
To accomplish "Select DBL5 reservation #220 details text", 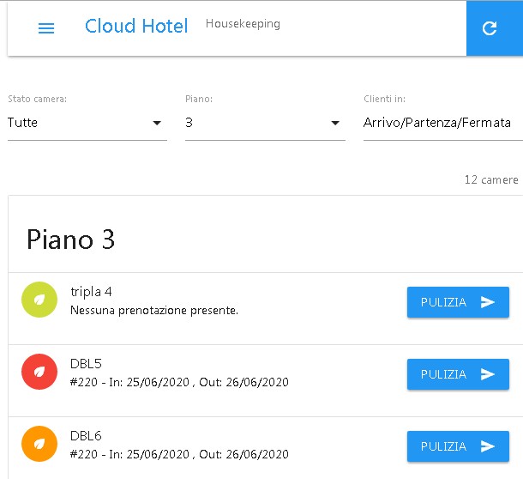I will (x=179, y=382).
